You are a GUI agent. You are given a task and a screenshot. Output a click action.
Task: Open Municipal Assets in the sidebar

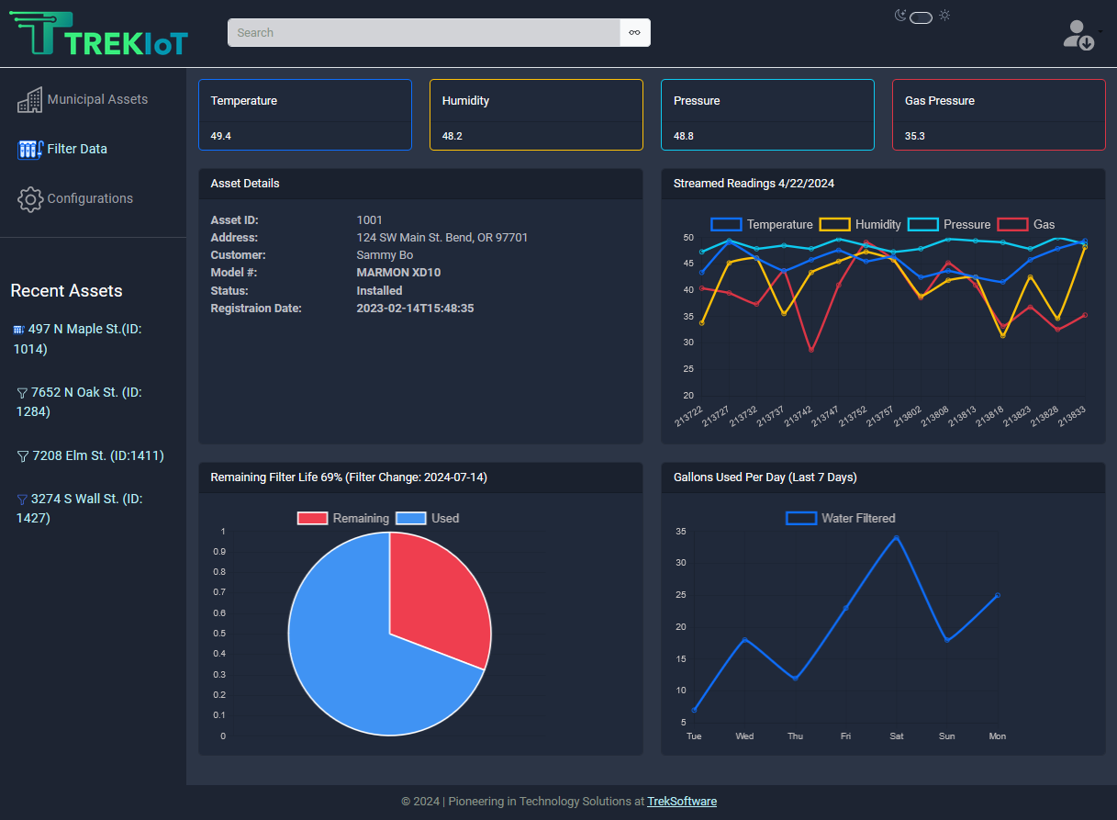[97, 99]
